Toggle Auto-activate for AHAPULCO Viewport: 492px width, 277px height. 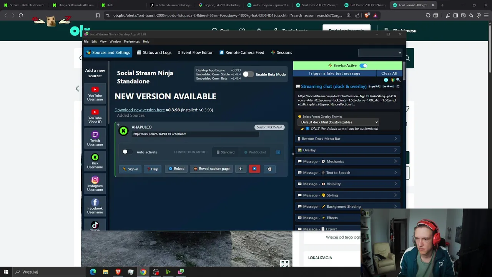point(127,152)
